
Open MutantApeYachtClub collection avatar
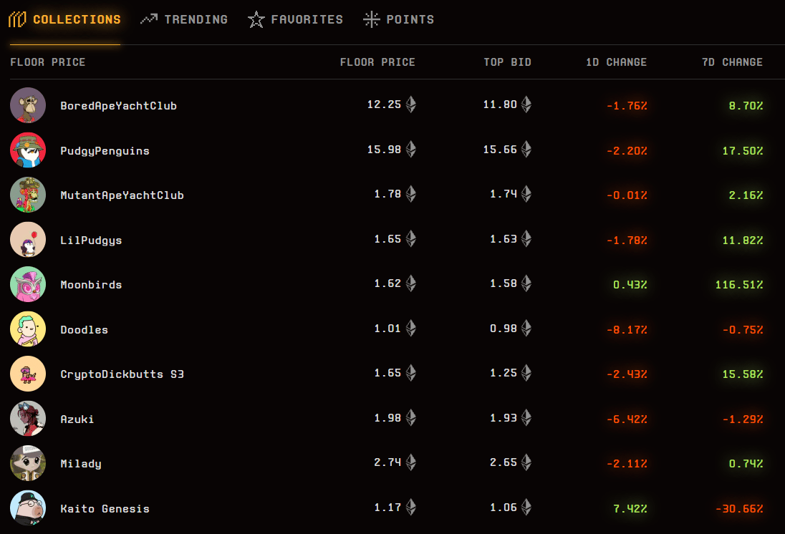point(28,195)
